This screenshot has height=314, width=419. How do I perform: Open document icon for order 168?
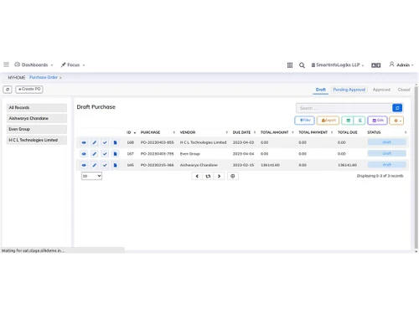[115, 142]
